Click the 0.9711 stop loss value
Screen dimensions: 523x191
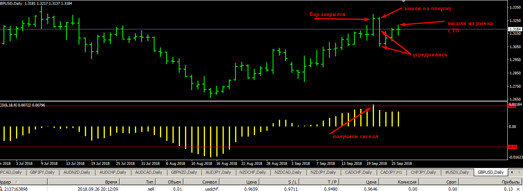[x=291, y=189]
